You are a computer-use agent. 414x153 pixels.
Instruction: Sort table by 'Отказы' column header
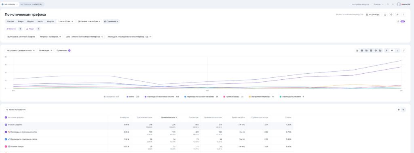tap(288, 118)
